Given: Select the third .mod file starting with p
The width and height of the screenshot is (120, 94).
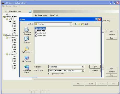Looking at the screenshot, I should pyautogui.click(x=40, y=33).
